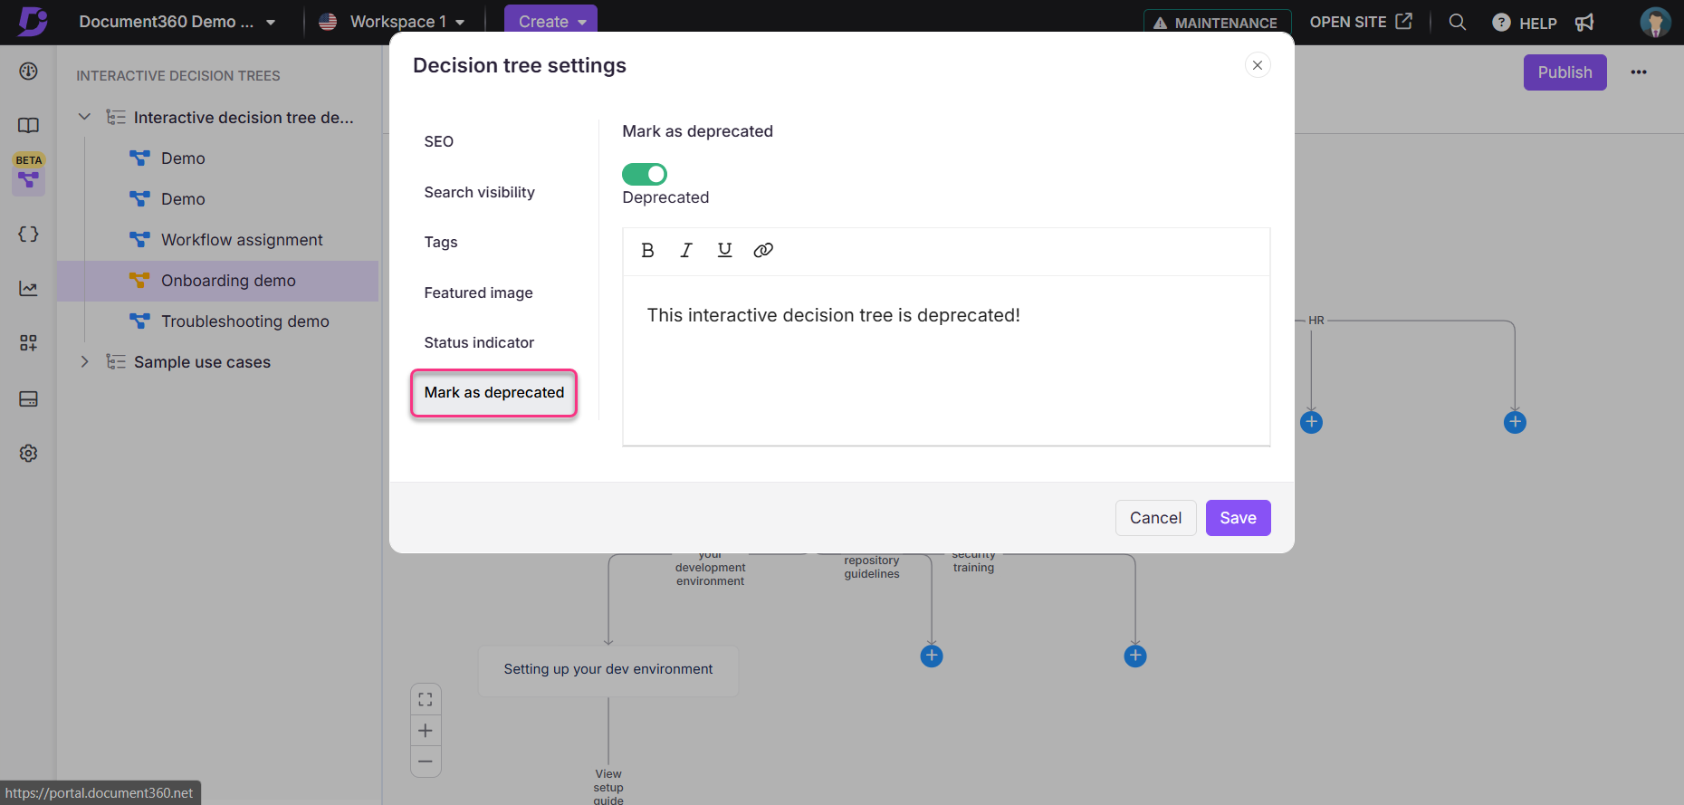The height and width of the screenshot is (805, 1684).
Task: Click the Publish button
Action: tap(1564, 72)
